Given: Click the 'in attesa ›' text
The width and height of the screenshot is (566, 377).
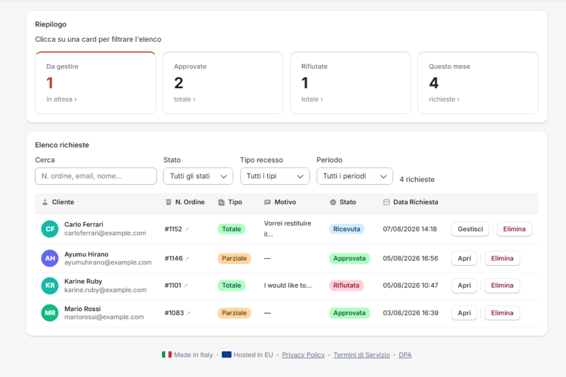Looking at the screenshot, I should pos(62,99).
